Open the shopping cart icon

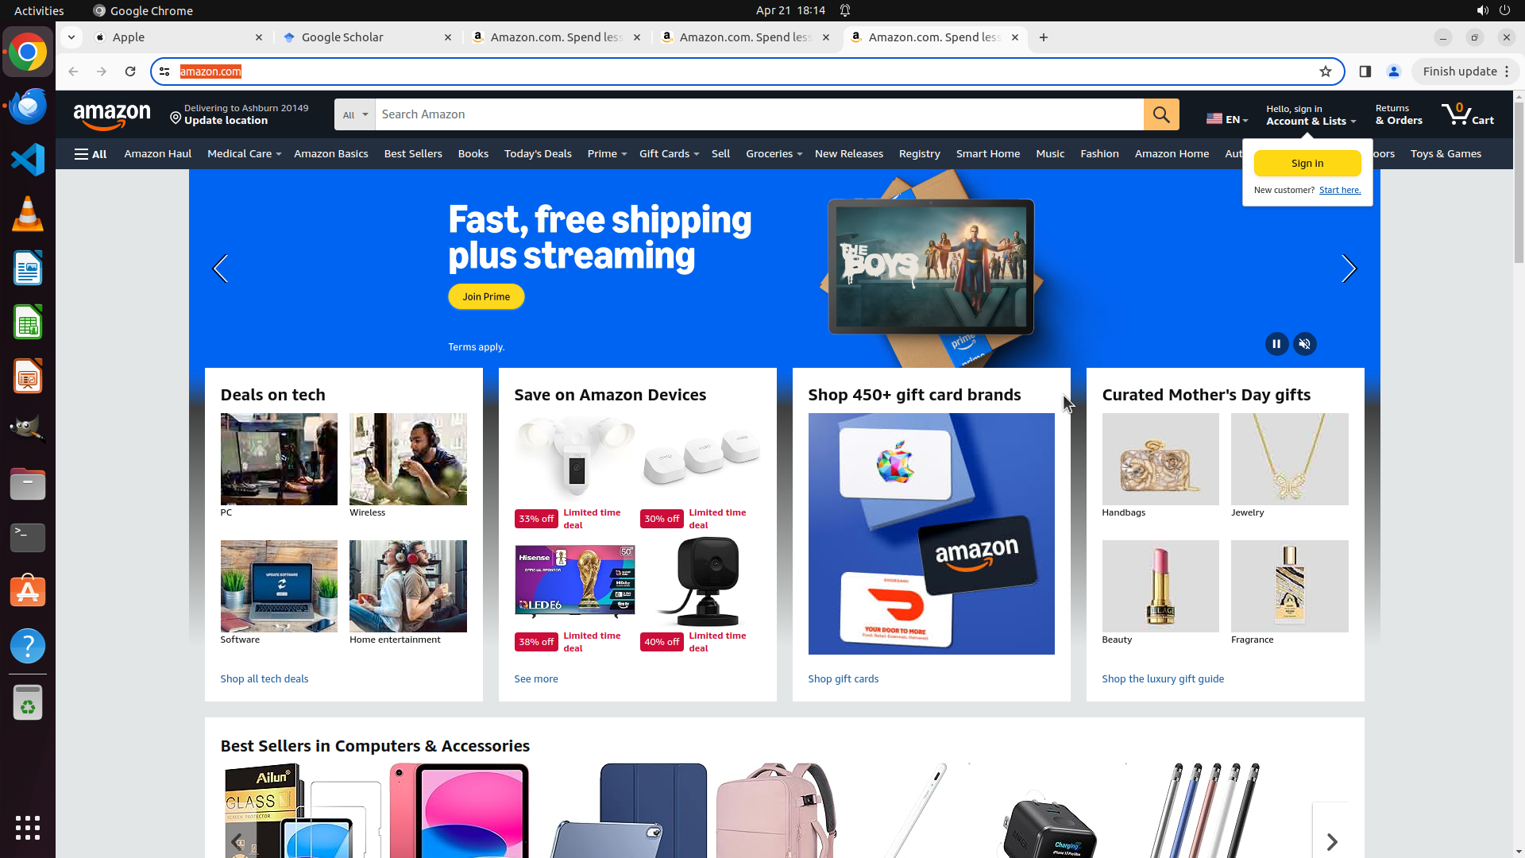click(1467, 114)
